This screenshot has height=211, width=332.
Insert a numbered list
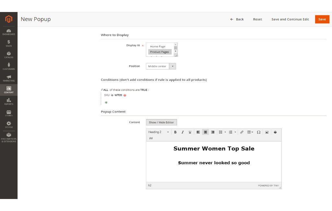(231, 132)
